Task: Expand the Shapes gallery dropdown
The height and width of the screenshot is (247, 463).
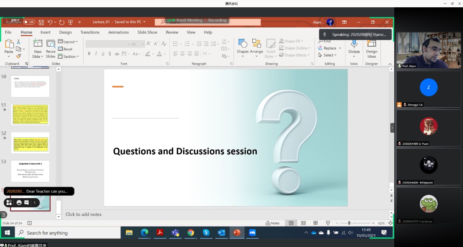Action: pos(242,52)
